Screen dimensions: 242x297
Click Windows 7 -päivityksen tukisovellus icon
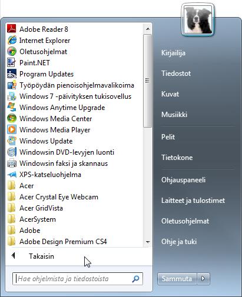tap(12, 96)
